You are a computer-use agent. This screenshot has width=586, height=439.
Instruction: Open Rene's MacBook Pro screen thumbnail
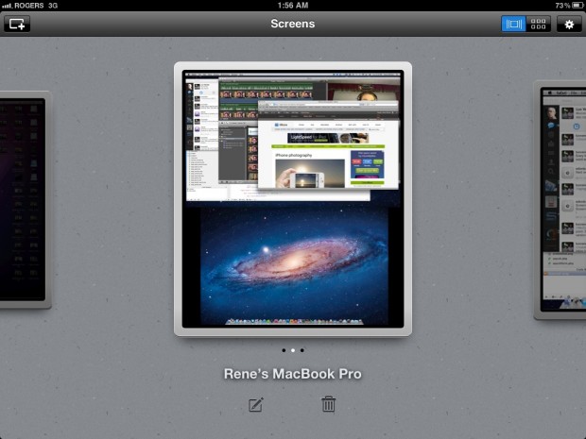pos(293,199)
